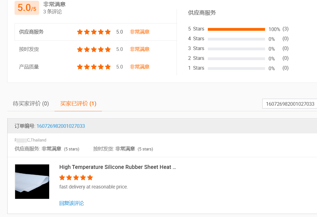317x217 pixels.
Task: Click the product review five-star rating
Action: 76,178
